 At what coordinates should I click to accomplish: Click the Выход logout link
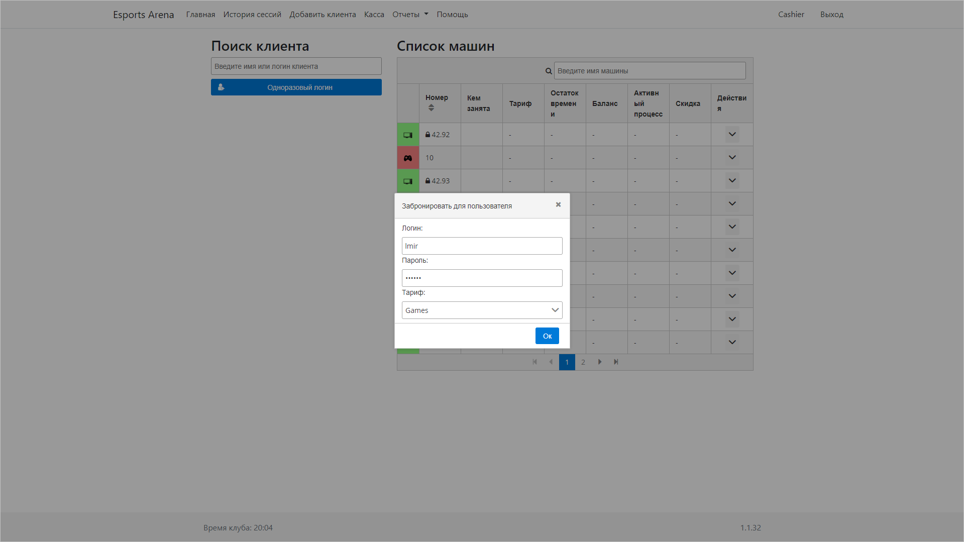(x=831, y=15)
